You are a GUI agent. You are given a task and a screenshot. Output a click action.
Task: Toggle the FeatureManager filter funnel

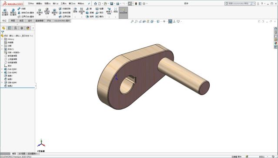[x=3, y=32]
